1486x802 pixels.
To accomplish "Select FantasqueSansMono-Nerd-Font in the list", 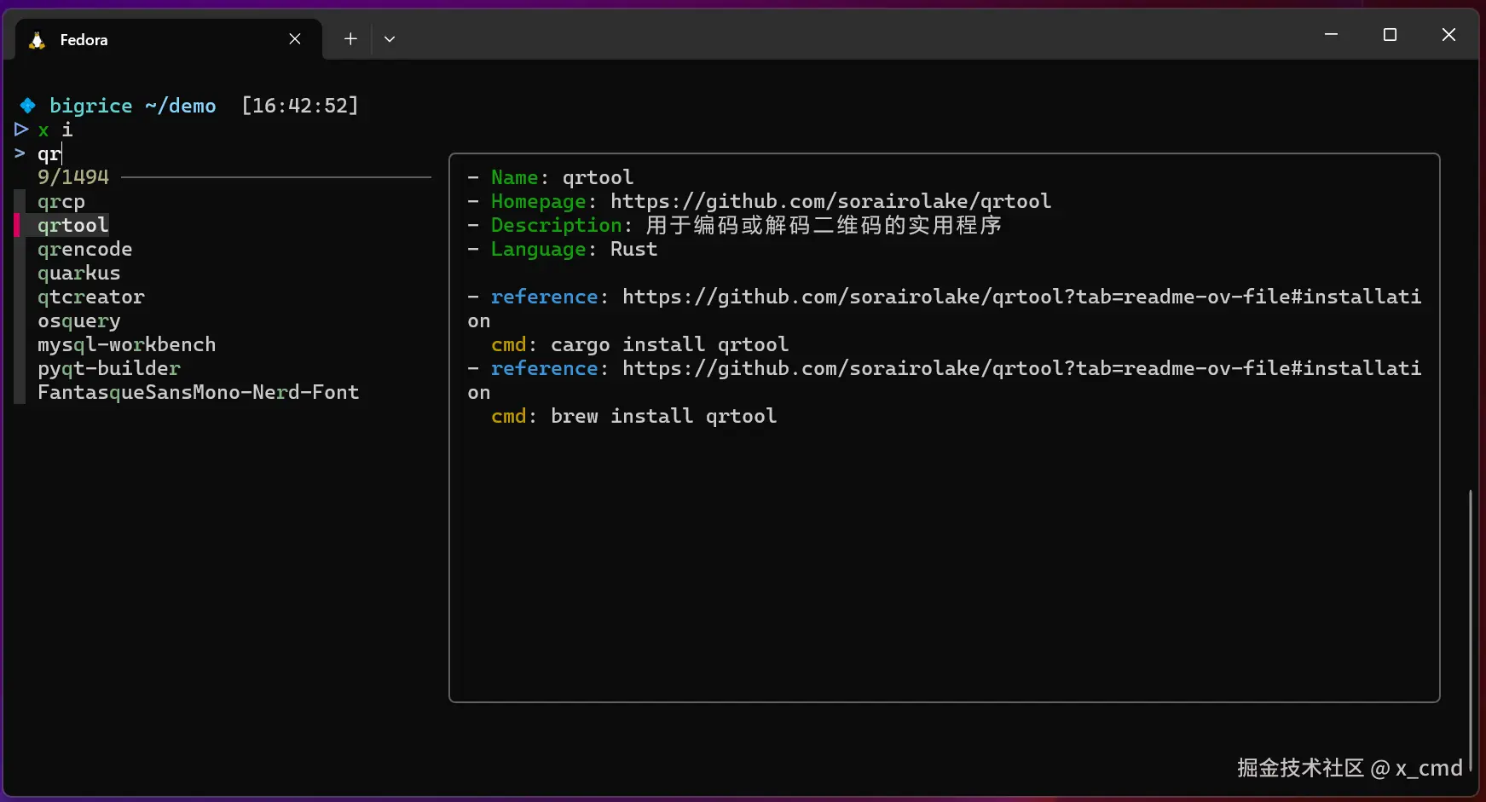I will tap(199, 393).
